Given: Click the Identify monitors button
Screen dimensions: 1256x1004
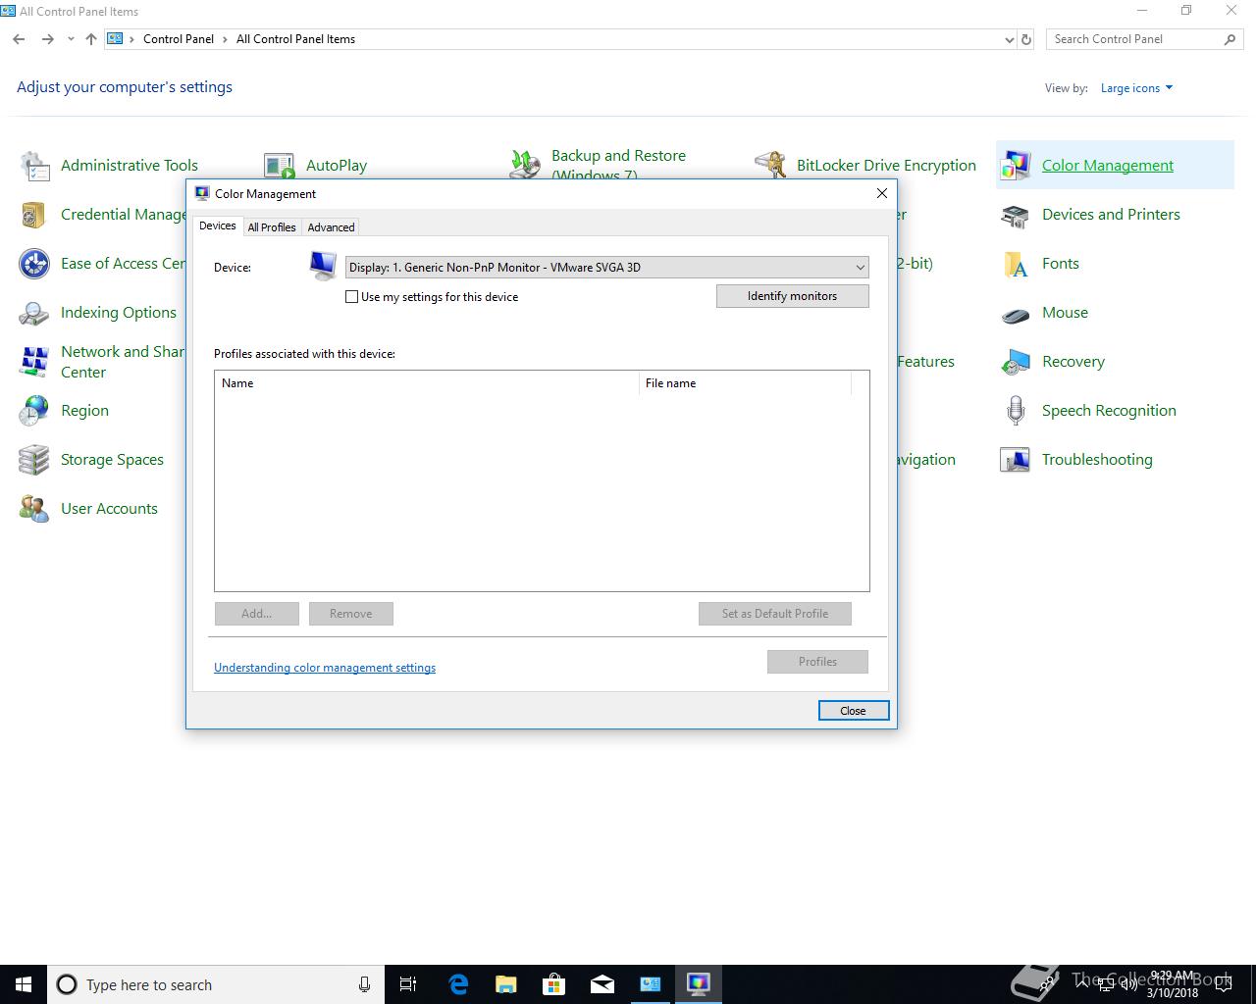Looking at the screenshot, I should coord(792,295).
